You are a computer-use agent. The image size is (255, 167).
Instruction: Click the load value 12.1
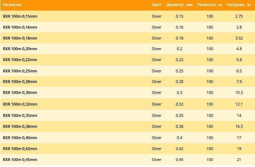click(x=239, y=105)
